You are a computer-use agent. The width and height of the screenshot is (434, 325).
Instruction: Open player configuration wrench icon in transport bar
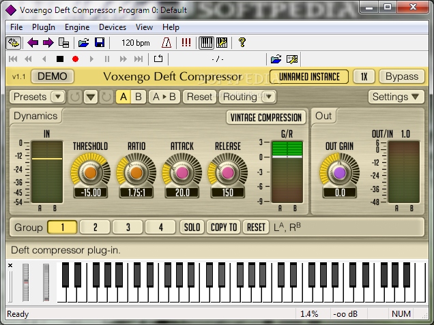click(292, 59)
